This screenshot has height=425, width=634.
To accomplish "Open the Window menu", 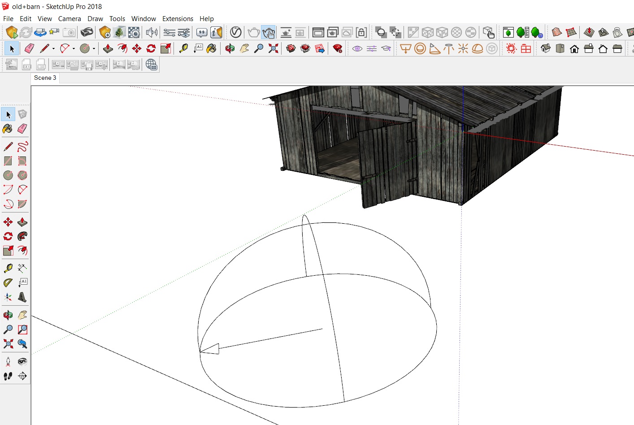I will click(x=143, y=19).
